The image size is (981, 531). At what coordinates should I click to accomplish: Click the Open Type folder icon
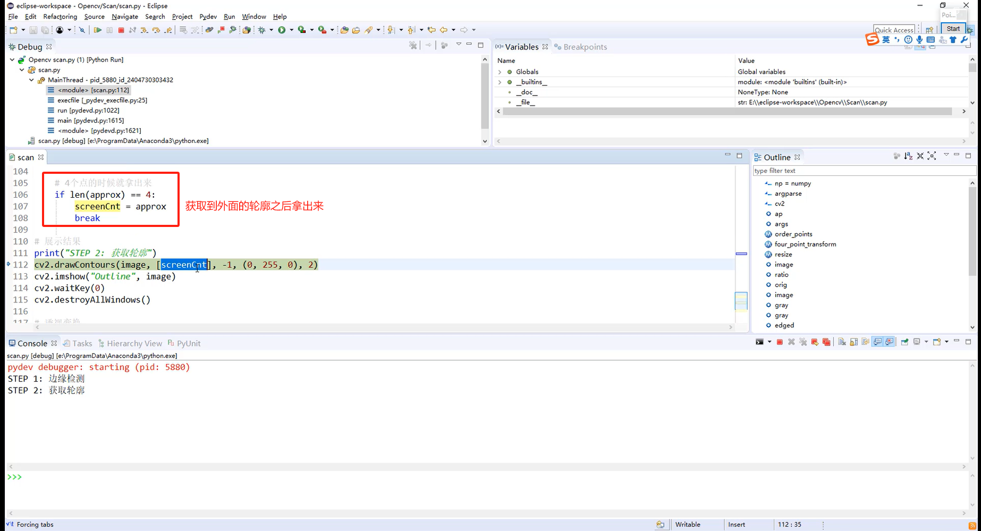click(x=344, y=30)
